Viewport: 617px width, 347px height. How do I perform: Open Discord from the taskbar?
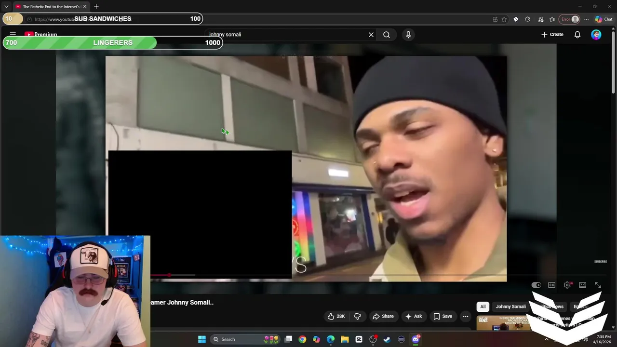click(416, 339)
